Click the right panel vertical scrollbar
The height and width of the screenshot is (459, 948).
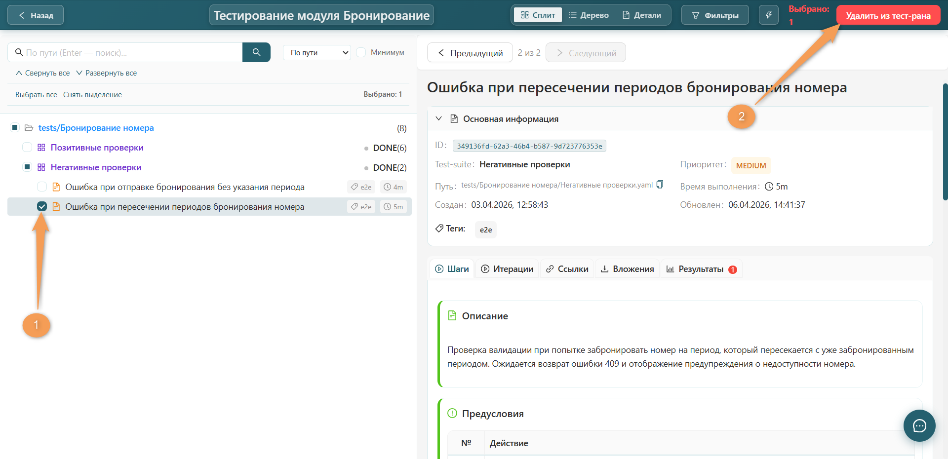(945, 142)
